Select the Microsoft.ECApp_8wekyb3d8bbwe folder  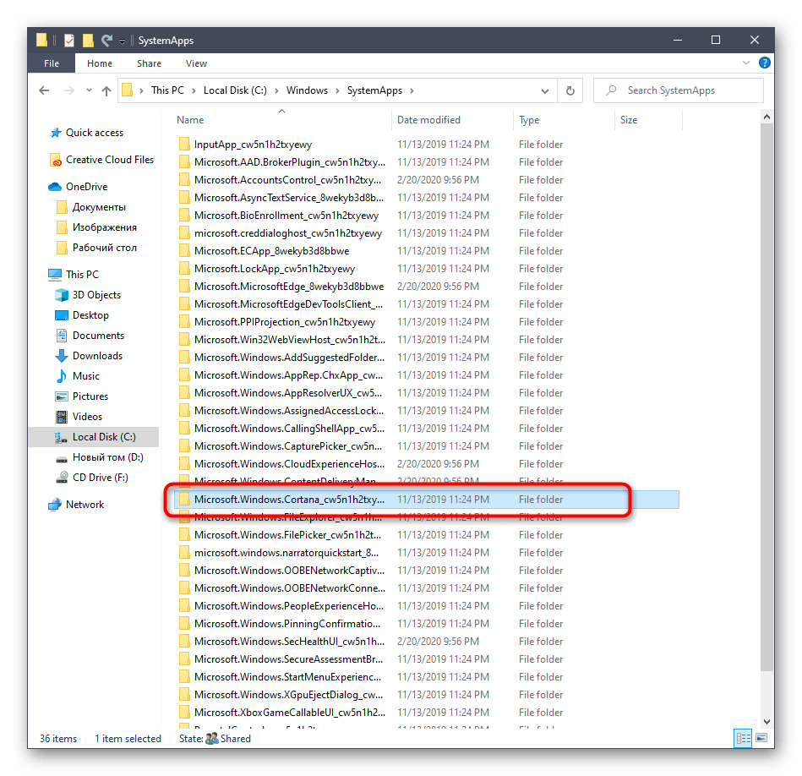point(427,251)
